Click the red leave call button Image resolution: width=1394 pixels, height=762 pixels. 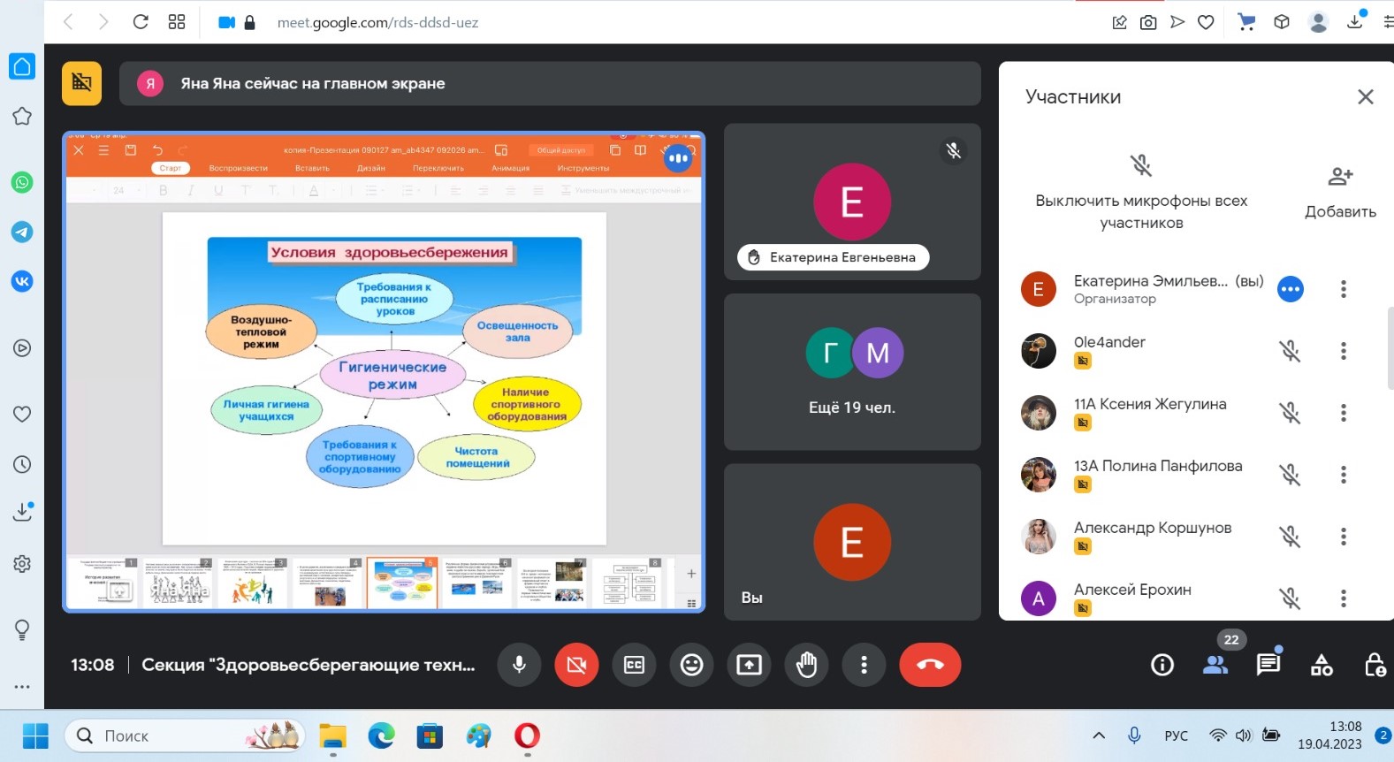pyautogui.click(x=930, y=665)
